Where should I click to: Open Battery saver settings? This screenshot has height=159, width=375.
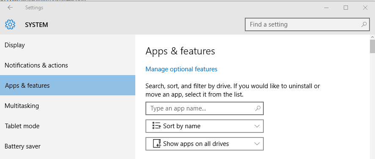(68, 146)
